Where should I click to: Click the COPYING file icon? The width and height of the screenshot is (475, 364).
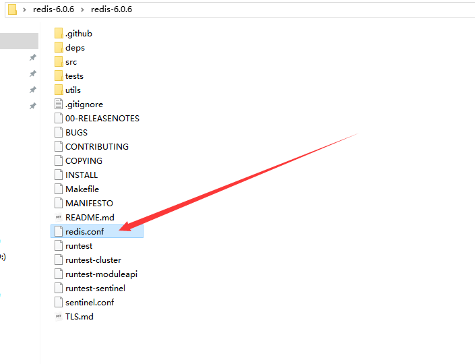tap(59, 160)
